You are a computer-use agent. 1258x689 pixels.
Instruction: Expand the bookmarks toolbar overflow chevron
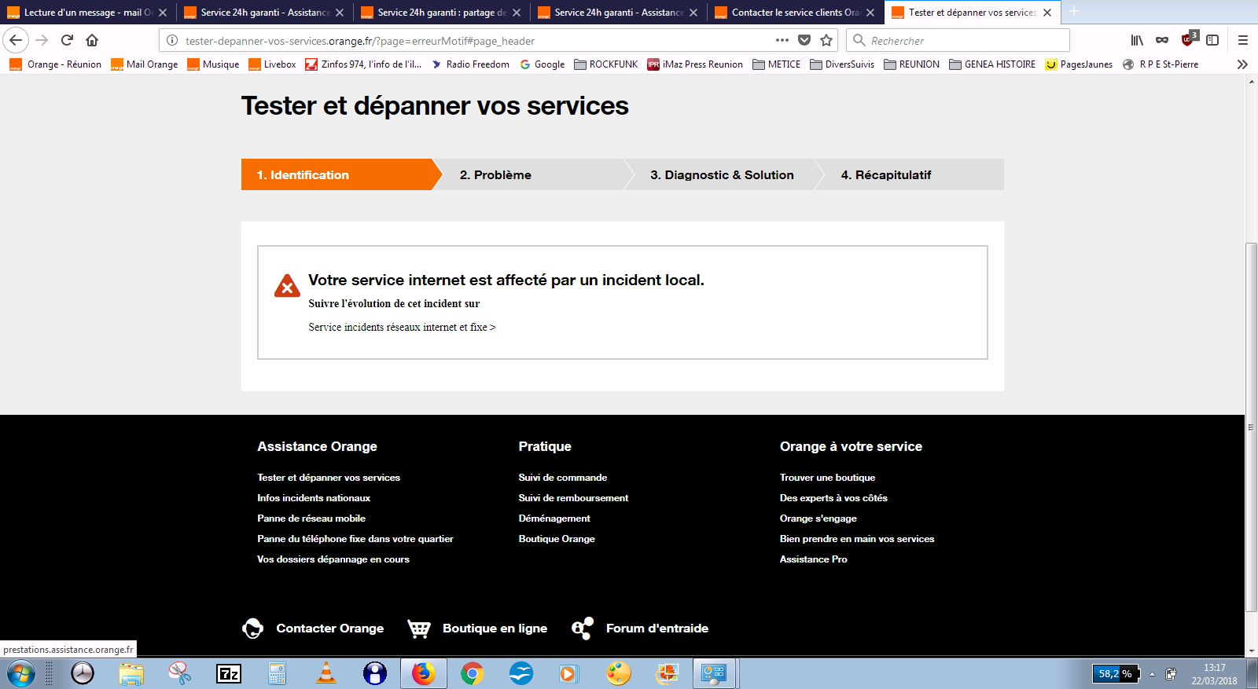click(1242, 64)
